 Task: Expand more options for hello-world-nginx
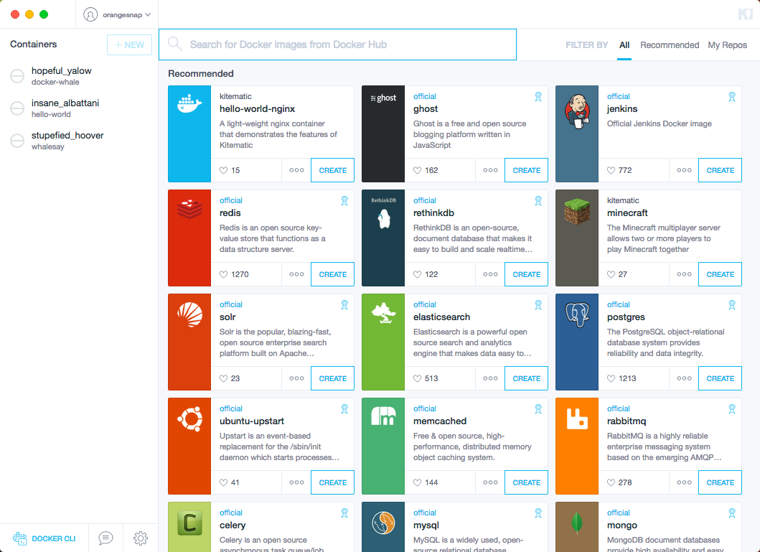[x=296, y=170]
